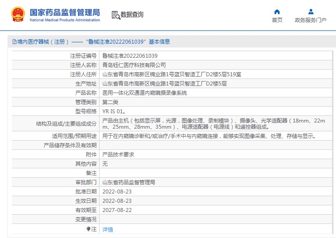Select 青岛钰仁医疗科技有限公司 cell
The width and height of the screenshot is (336, 238).
coord(134,65)
